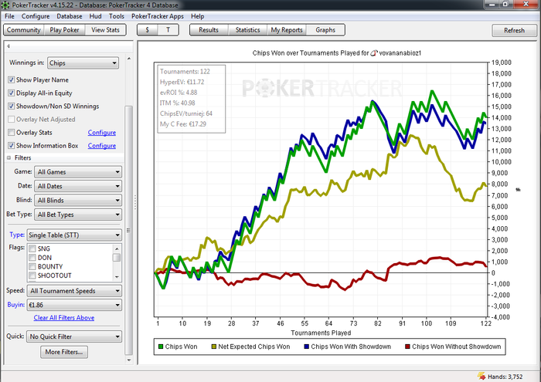Open the Tools menu
541x382 pixels.
tap(117, 16)
